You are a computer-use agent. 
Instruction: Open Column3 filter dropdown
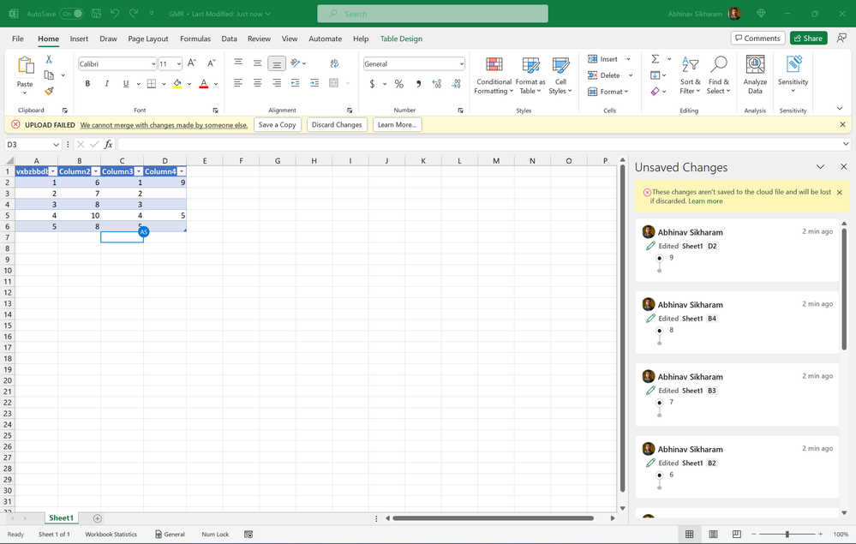click(x=139, y=171)
